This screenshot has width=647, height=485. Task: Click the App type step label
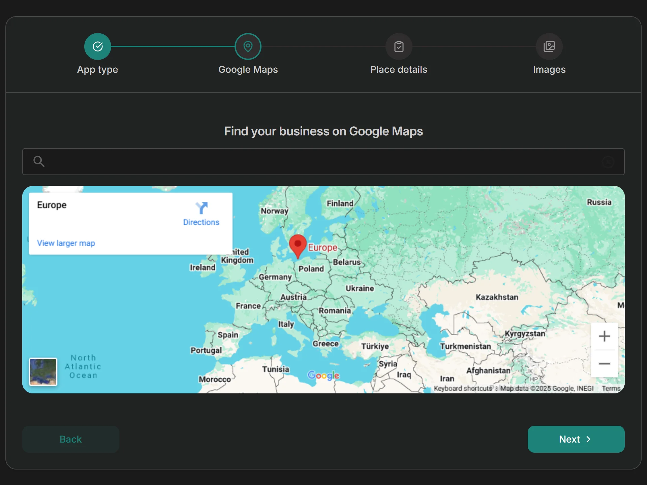(98, 70)
